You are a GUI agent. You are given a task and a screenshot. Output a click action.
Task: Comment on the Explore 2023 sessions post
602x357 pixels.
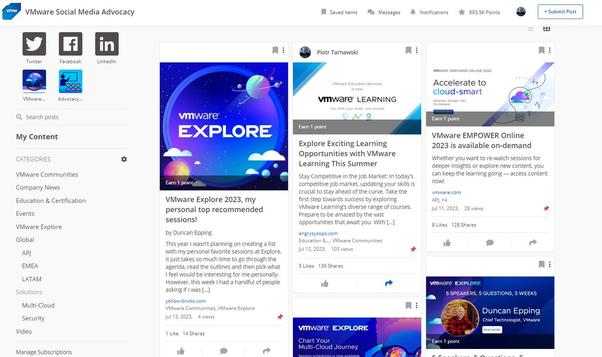tap(224, 351)
